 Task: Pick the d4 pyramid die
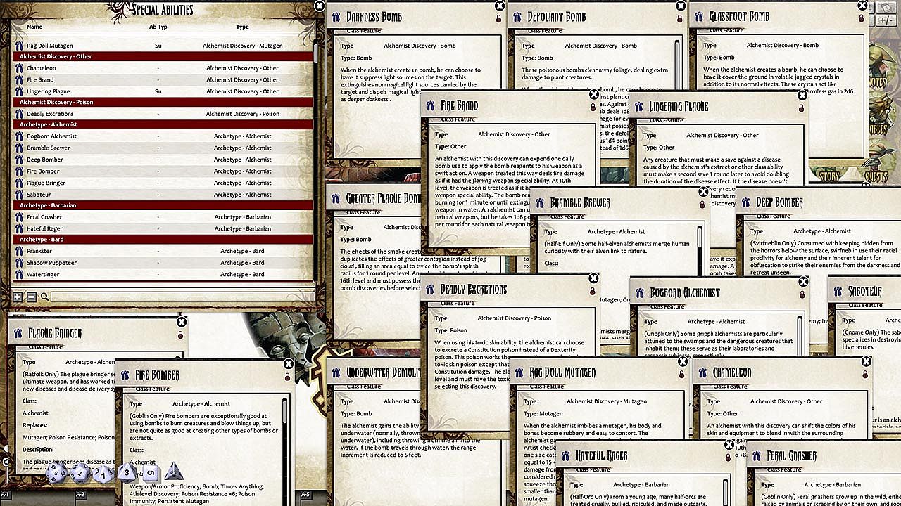(x=173, y=472)
